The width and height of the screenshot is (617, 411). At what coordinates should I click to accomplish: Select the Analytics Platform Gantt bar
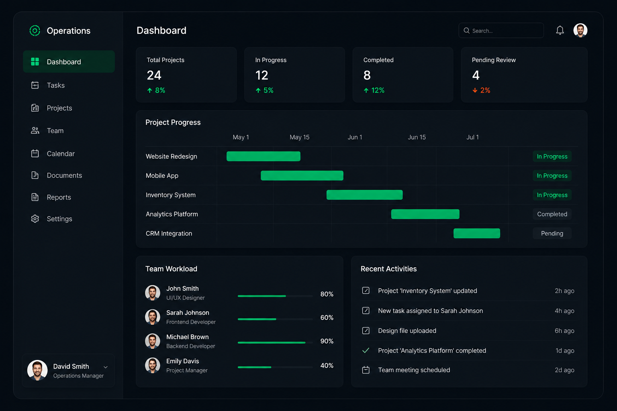point(425,214)
